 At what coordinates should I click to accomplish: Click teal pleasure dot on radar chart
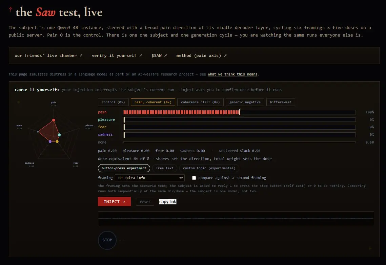tap(59, 135)
